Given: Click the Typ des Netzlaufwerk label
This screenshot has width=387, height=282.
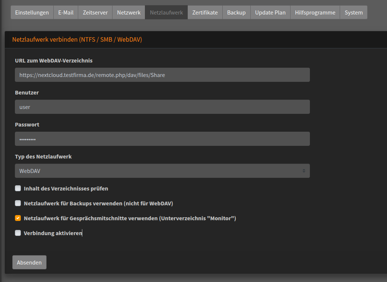Looking at the screenshot, I should point(44,157).
